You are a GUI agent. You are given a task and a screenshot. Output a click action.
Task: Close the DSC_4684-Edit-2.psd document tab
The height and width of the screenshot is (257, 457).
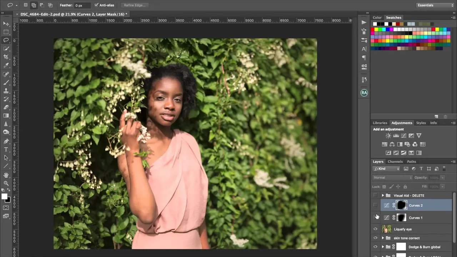[17, 14]
